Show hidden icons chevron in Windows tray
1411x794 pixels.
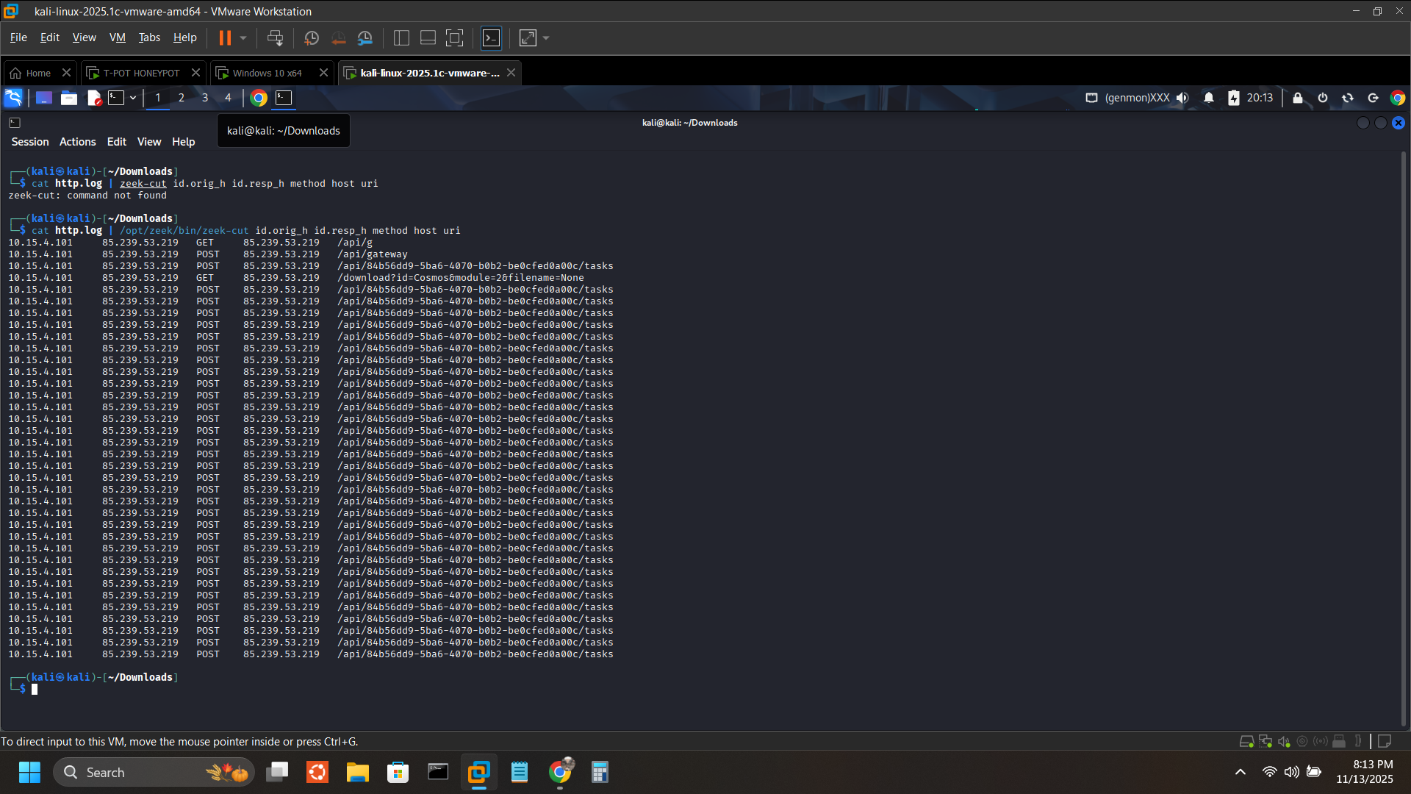1241,772
